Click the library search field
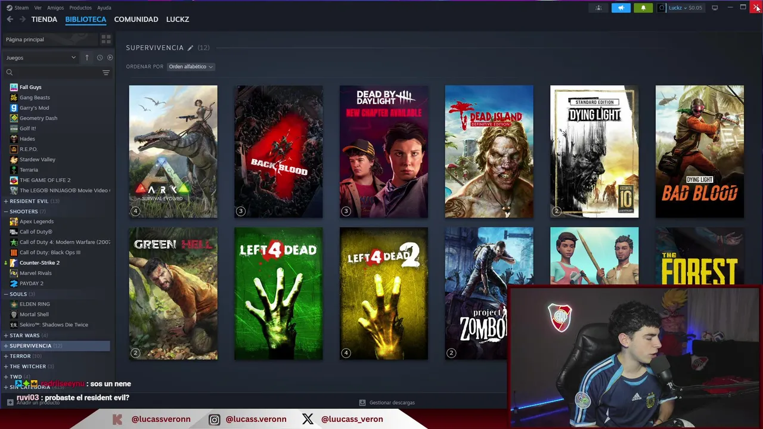This screenshot has height=429, width=763. 57,72
